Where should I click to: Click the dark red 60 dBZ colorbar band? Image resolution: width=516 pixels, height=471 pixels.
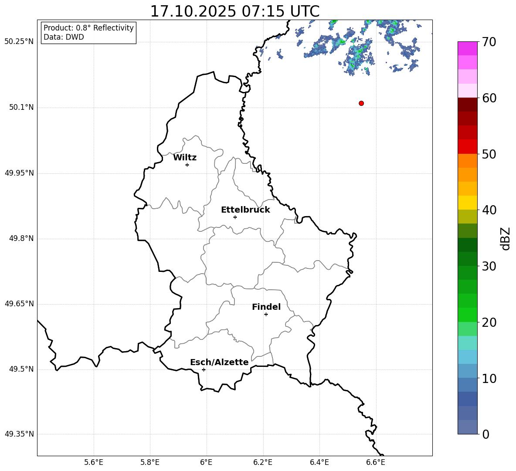tap(467, 105)
